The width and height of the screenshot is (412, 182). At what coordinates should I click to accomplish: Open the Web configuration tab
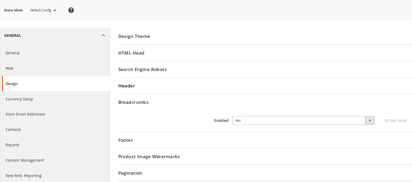point(10,68)
